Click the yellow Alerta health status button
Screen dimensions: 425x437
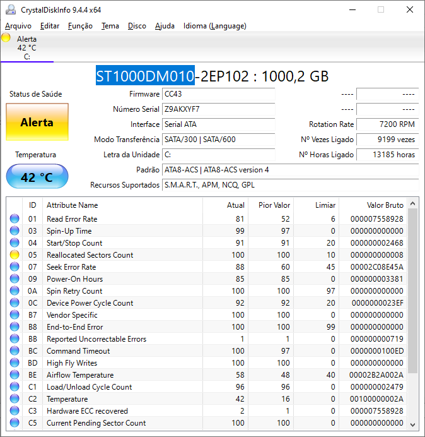pos(37,122)
